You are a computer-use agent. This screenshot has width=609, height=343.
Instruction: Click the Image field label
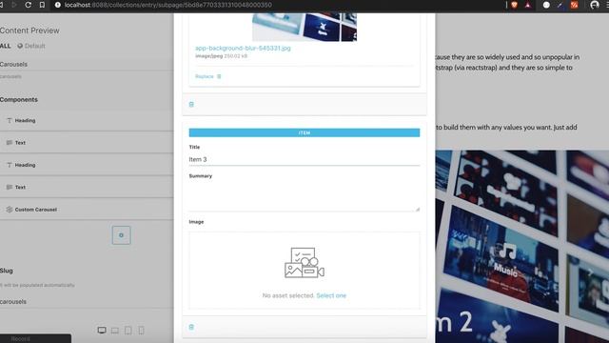pos(196,222)
